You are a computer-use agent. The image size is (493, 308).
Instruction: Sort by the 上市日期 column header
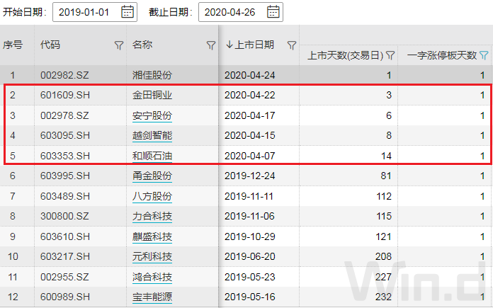click(x=250, y=45)
